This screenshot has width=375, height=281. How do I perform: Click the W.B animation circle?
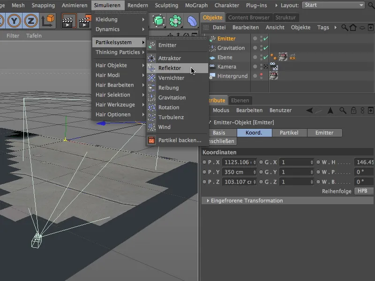tap(318, 182)
